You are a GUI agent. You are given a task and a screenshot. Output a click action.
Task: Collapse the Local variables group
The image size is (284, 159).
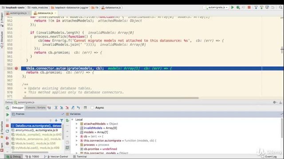72,120
